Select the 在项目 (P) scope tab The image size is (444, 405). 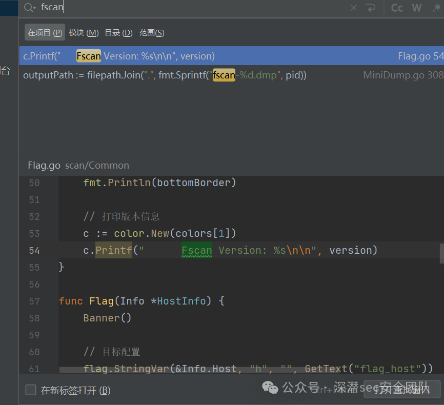pos(45,33)
